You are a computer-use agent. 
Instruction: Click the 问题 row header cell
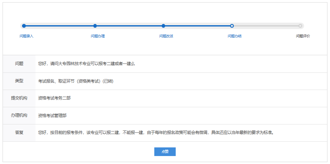pyautogui.click(x=19, y=64)
